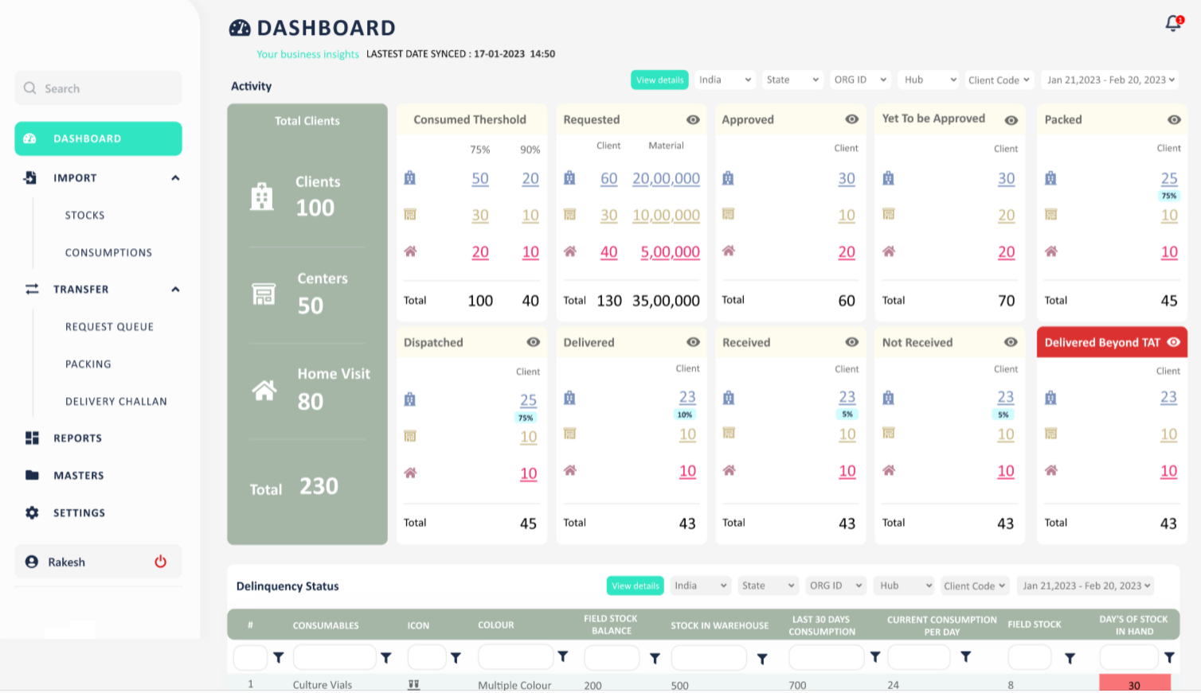This screenshot has width=1201, height=693.
Task: Click the filter funnel under Colour column
Action: (563, 657)
